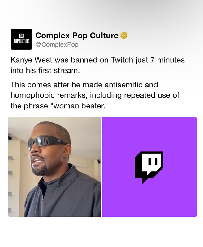Click the POP CULTURE text in avatar
This screenshot has height=247, width=203.
coord(21,41)
